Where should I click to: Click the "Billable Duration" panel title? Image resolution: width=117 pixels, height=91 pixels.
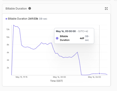(16, 9)
